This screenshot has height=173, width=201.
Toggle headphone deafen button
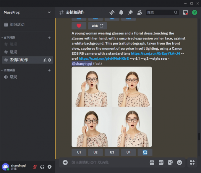[x=42, y=167]
